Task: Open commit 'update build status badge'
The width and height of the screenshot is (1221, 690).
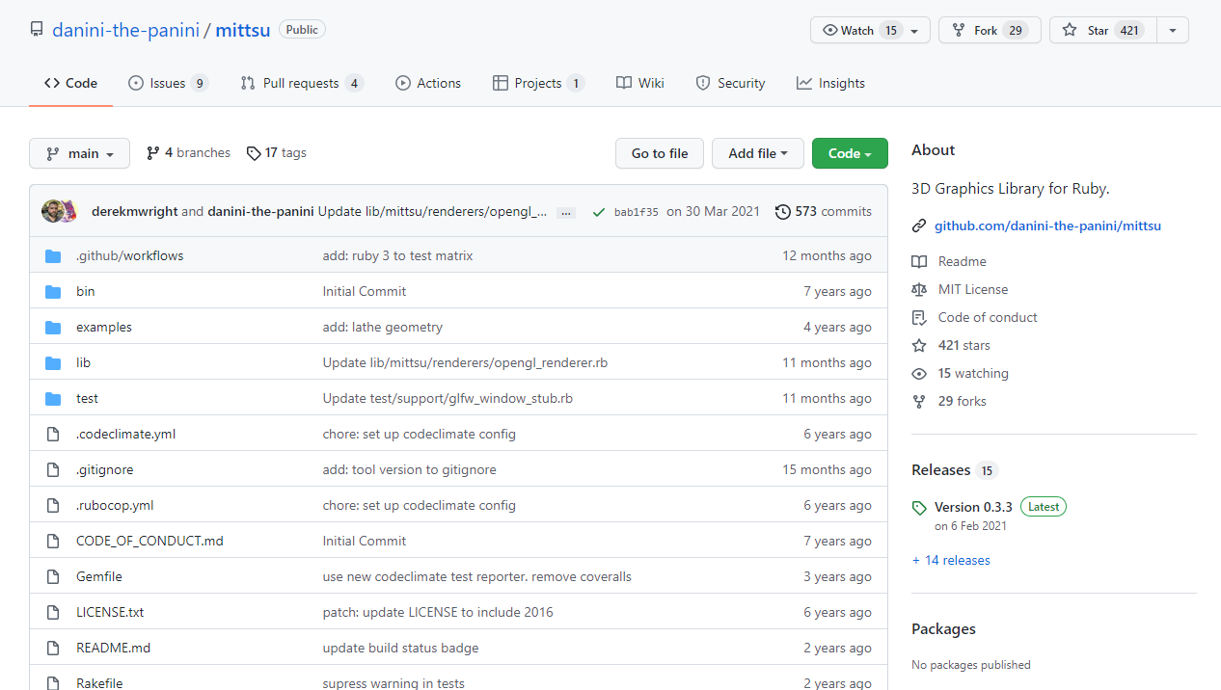Action: tap(401, 648)
